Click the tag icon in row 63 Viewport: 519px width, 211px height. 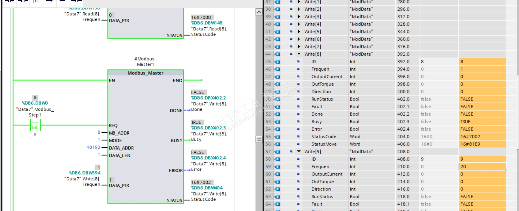coord(277,197)
